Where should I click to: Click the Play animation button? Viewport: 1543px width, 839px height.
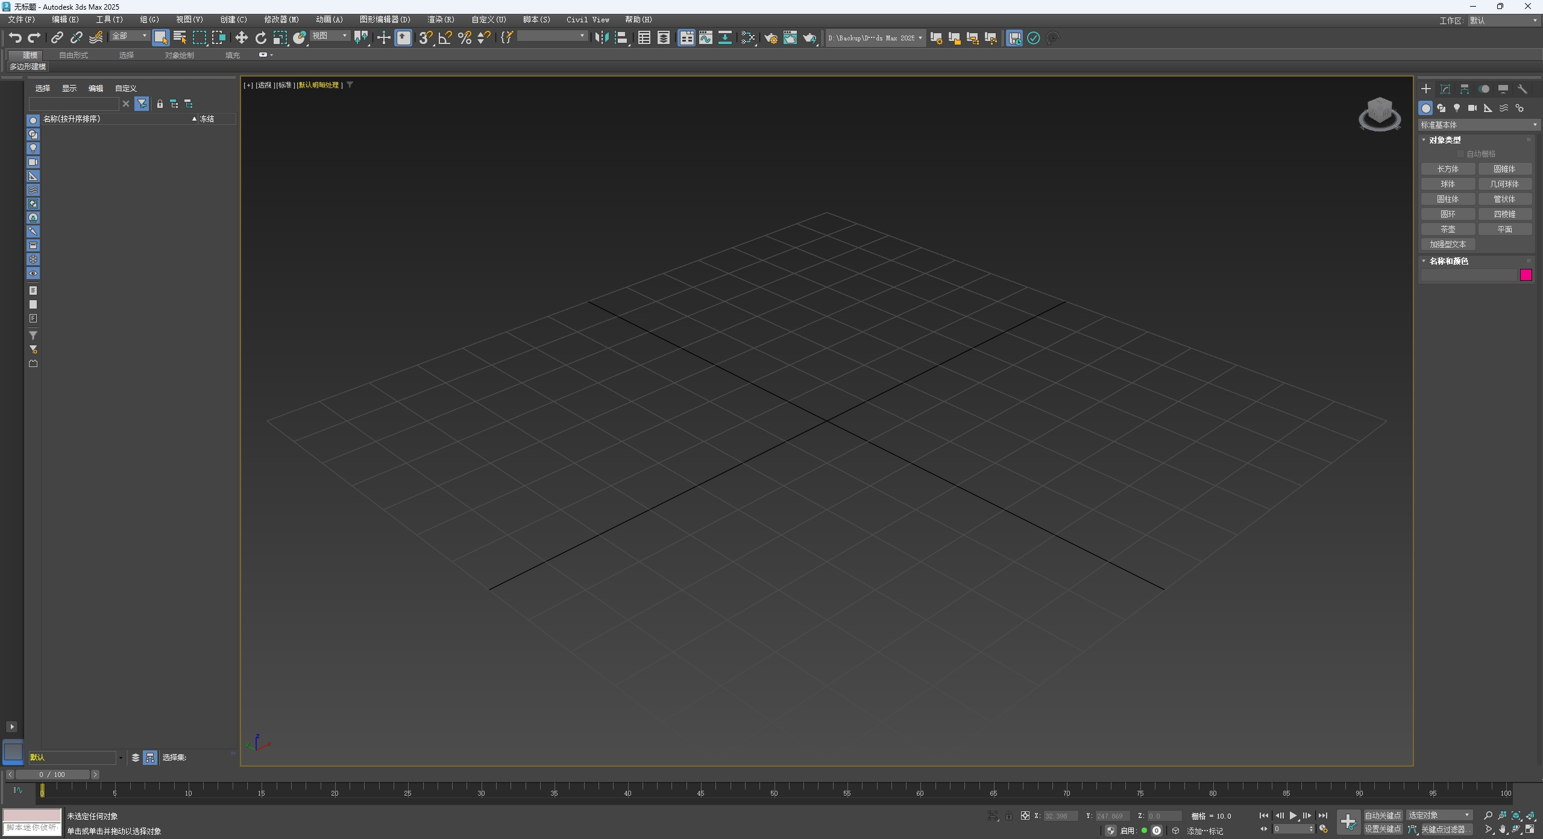(x=1293, y=815)
